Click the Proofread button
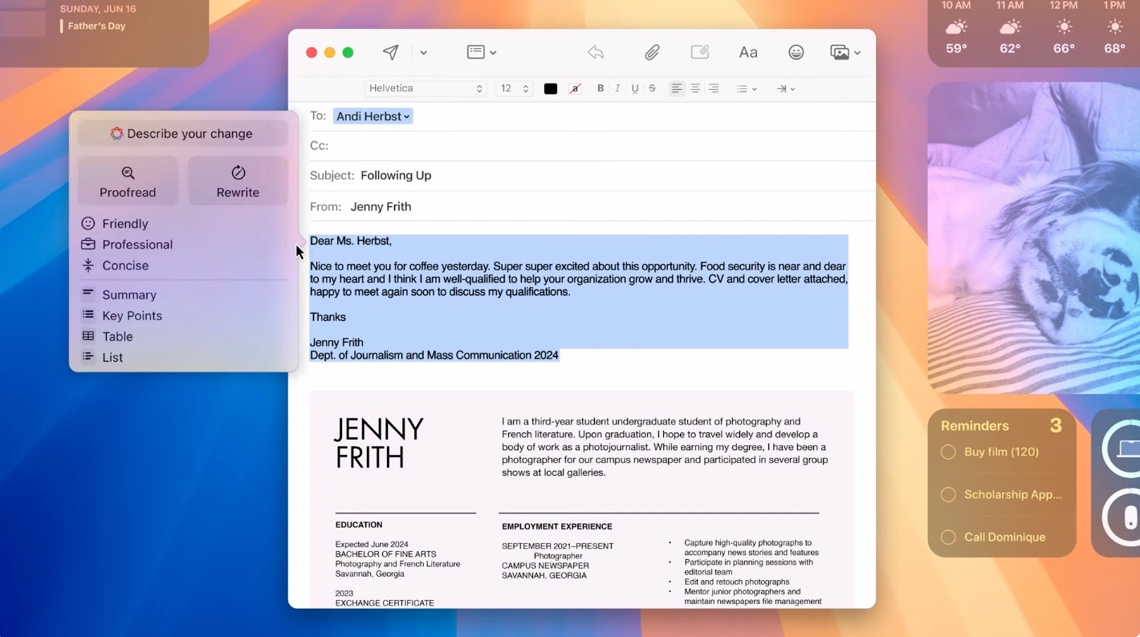The width and height of the screenshot is (1140, 637). point(128,181)
